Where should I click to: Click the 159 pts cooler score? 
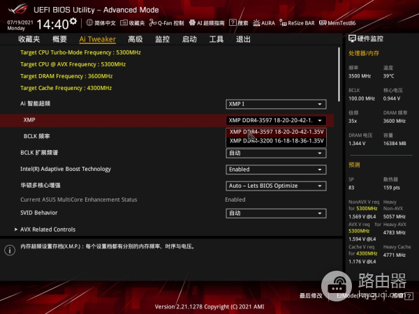pyautogui.click(x=392, y=188)
